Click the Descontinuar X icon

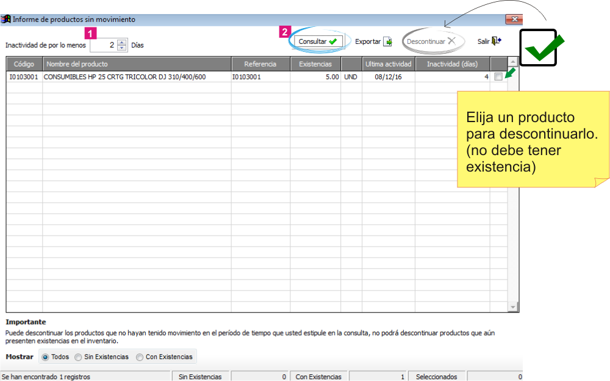(451, 41)
